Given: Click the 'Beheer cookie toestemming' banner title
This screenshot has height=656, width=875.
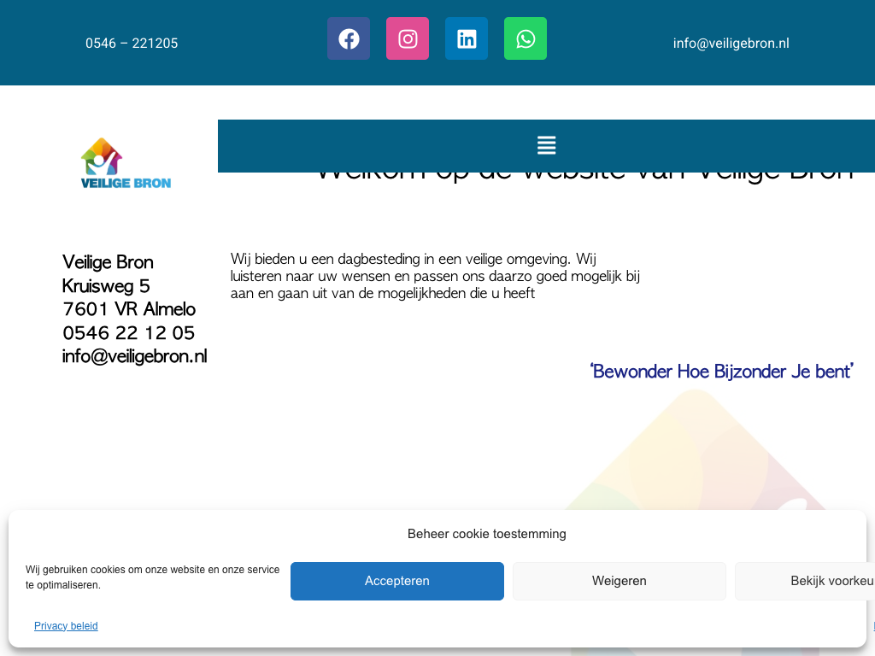Looking at the screenshot, I should click(x=486, y=534).
